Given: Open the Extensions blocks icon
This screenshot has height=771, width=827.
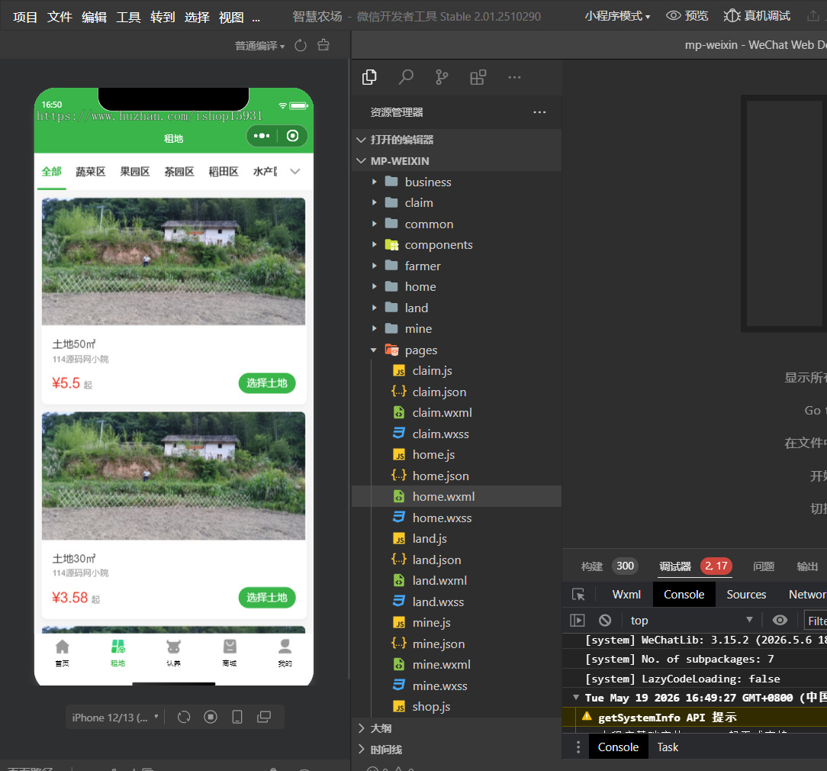Looking at the screenshot, I should tap(478, 77).
